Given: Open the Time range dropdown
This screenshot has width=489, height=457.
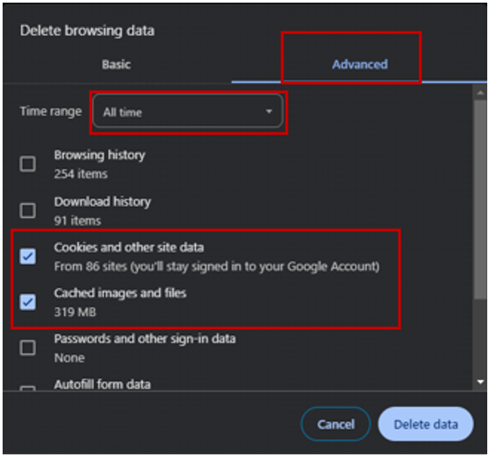Looking at the screenshot, I should pyautogui.click(x=188, y=111).
